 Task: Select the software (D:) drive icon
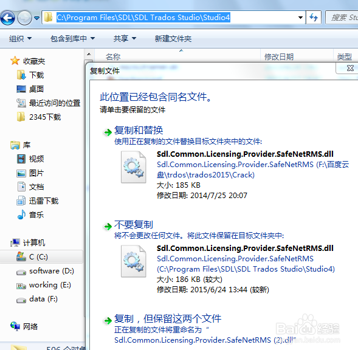point(21,272)
